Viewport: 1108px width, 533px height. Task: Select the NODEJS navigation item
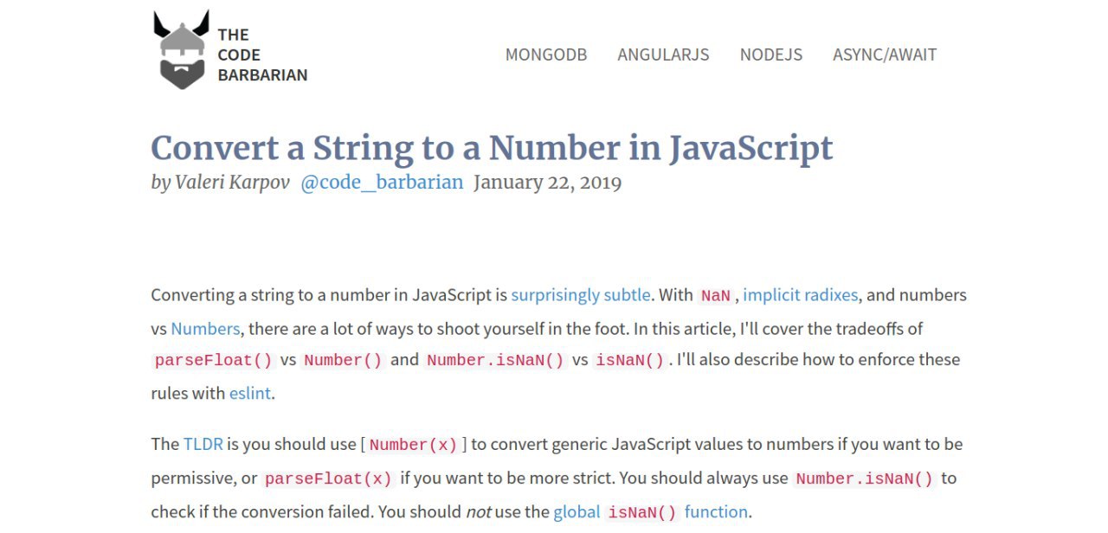click(x=771, y=55)
